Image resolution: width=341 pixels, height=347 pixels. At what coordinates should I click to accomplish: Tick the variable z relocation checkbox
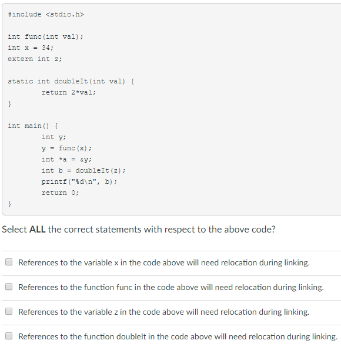point(9,311)
